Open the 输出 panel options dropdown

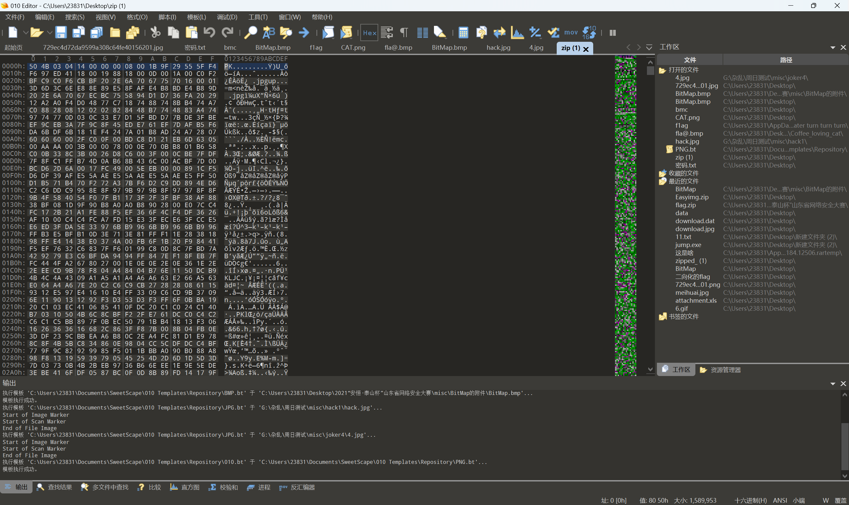click(833, 384)
